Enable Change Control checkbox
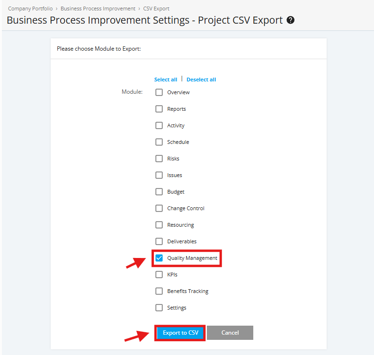Image resolution: width=374 pixels, height=355 pixels. (159, 208)
